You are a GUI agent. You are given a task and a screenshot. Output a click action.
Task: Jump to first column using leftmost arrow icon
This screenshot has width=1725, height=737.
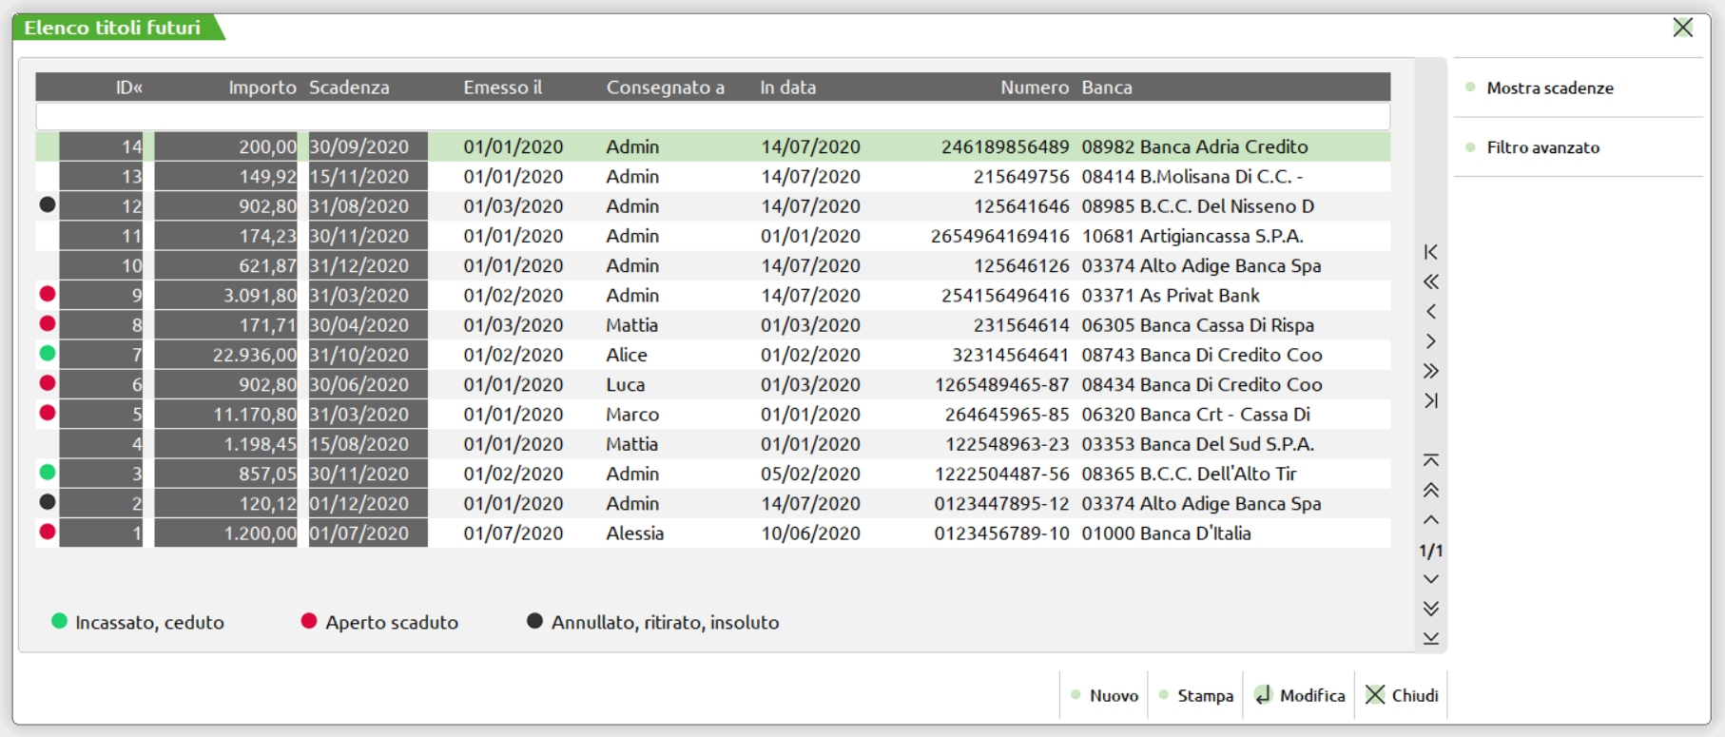1430,252
